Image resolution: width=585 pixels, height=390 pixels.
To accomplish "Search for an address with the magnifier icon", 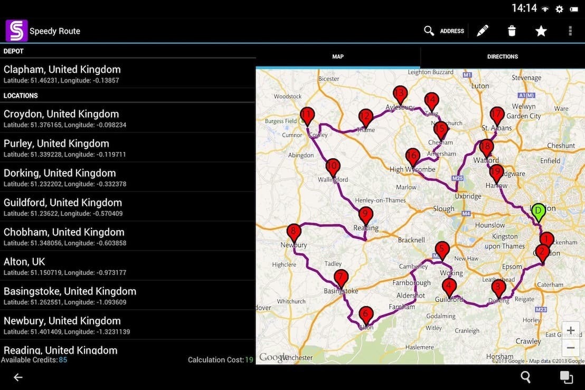I will [429, 31].
